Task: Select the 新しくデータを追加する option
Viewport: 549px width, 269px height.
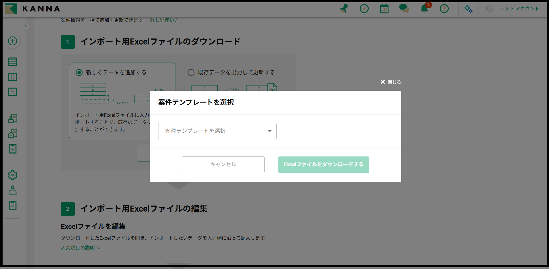Action: [79, 72]
